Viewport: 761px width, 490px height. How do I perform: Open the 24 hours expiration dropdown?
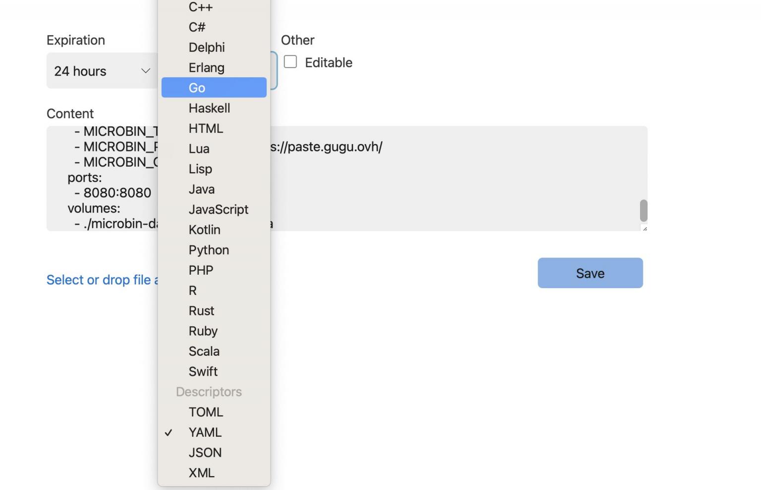tap(99, 71)
